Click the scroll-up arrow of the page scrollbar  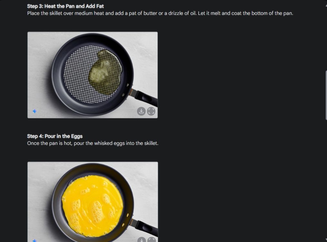326,5
